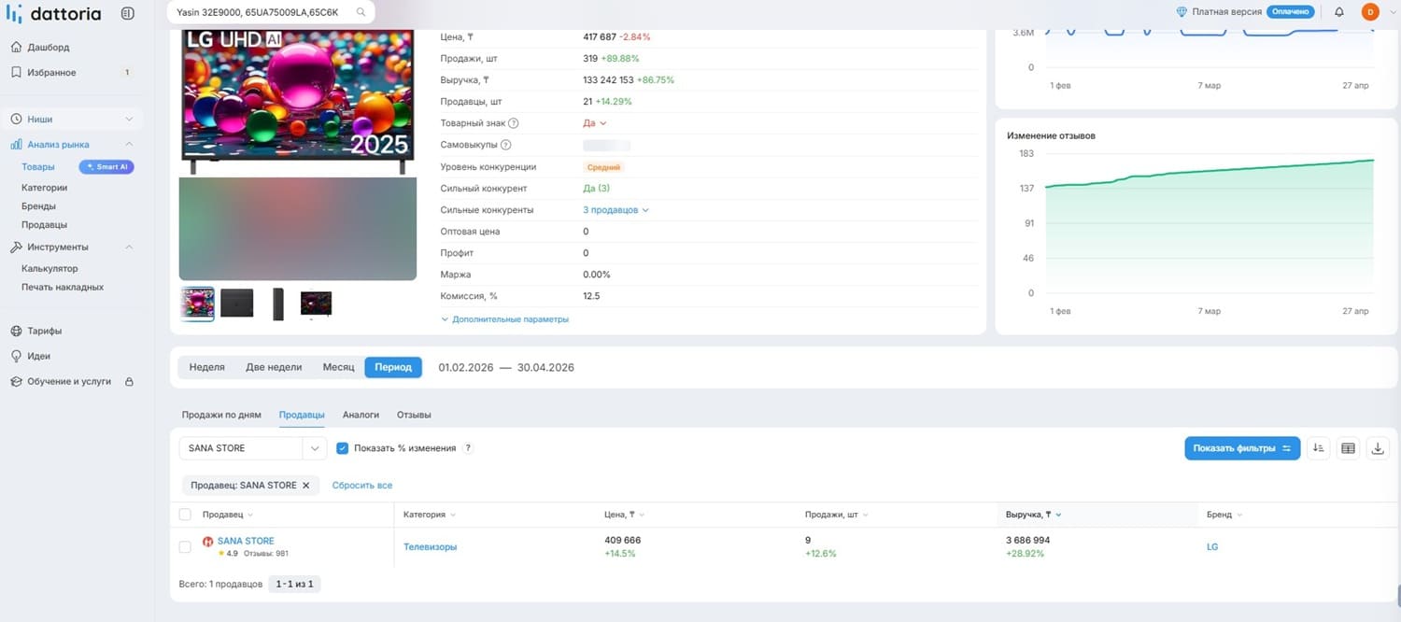Collapse the sidebar using the panel icon
Image resolution: width=1401 pixels, height=622 pixels.
coord(127,13)
